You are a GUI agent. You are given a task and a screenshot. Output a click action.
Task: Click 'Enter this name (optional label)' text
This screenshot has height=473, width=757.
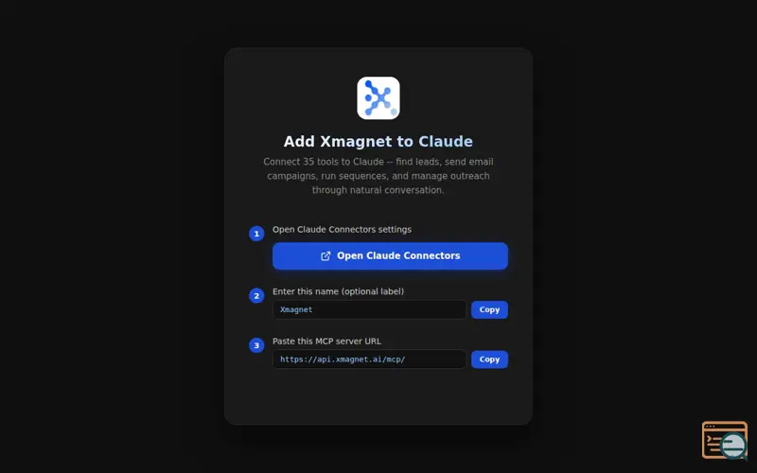click(338, 291)
